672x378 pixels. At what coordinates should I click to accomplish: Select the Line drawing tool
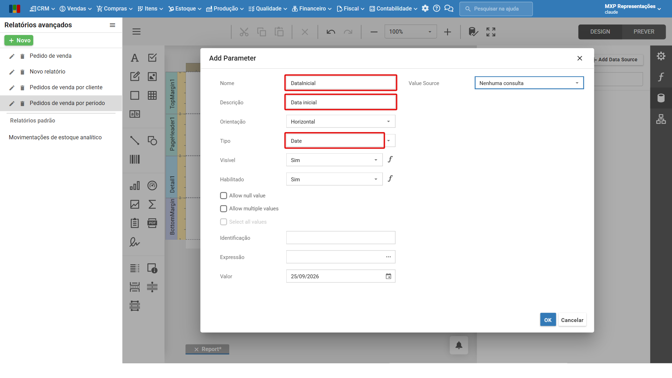(135, 140)
